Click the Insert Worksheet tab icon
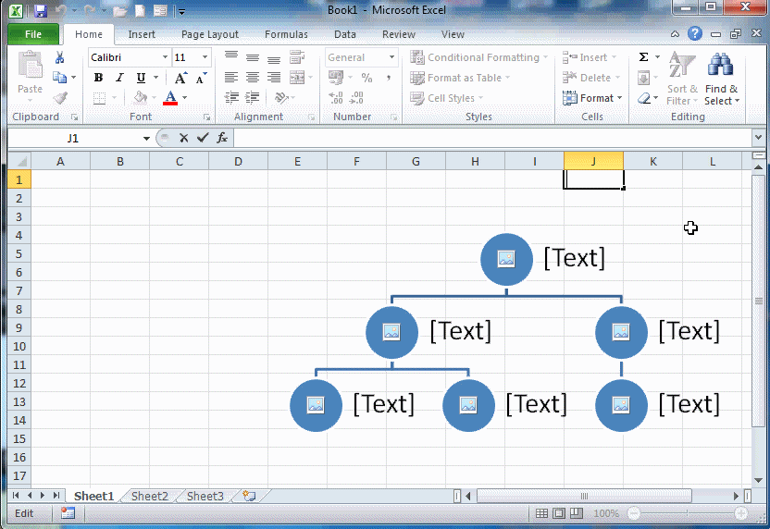Screen dimensions: 770x529 pyautogui.click(x=249, y=497)
